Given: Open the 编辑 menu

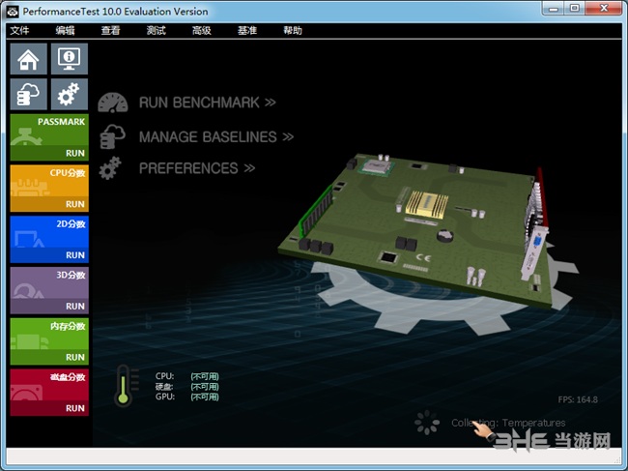Looking at the screenshot, I should coord(65,30).
